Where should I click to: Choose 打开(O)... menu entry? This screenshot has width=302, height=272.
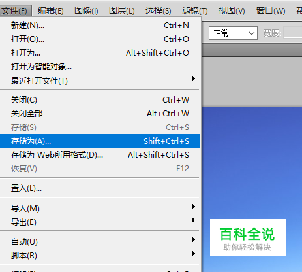[x=100, y=39]
